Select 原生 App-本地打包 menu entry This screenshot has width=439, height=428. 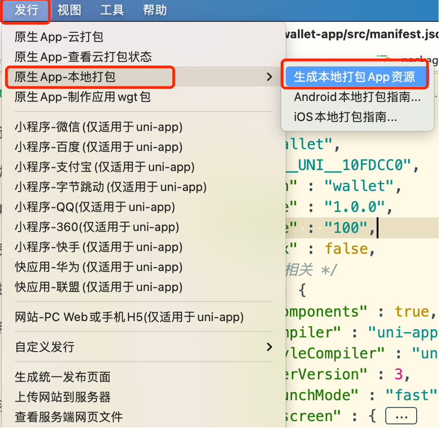pyautogui.click(x=143, y=77)
